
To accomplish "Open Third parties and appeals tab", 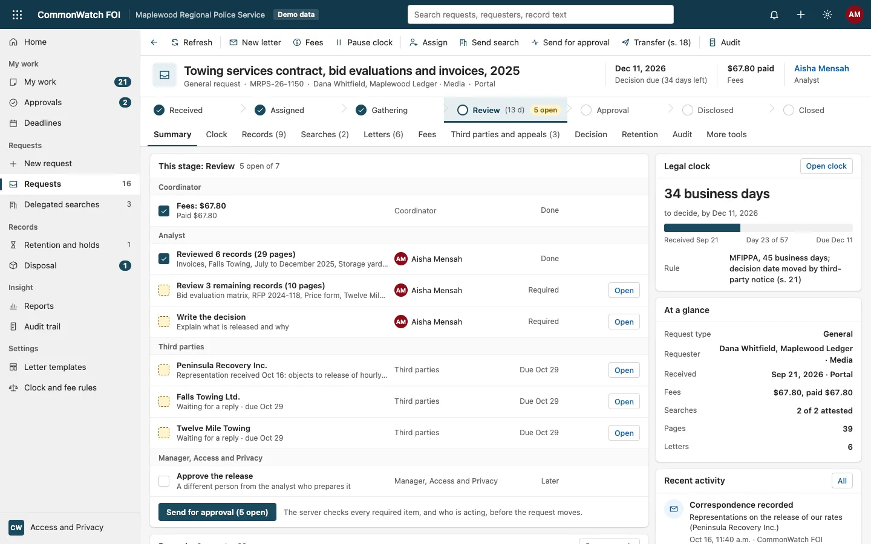I will pyautogui.click(x=505, y=134).
